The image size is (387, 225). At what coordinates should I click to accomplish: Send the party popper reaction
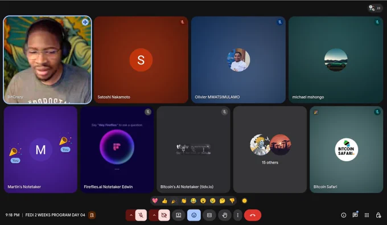pos(174,201)
